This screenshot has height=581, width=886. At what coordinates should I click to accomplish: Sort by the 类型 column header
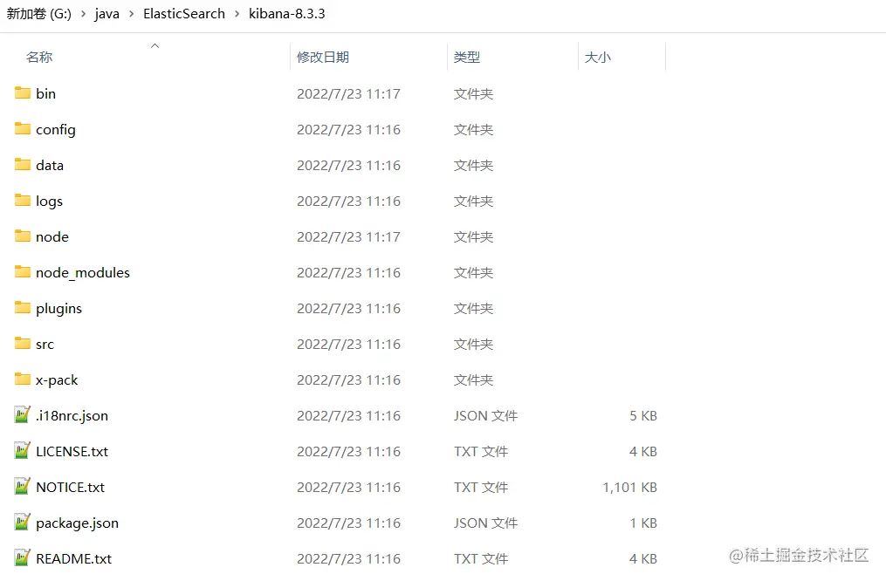[x=467, y=57]
